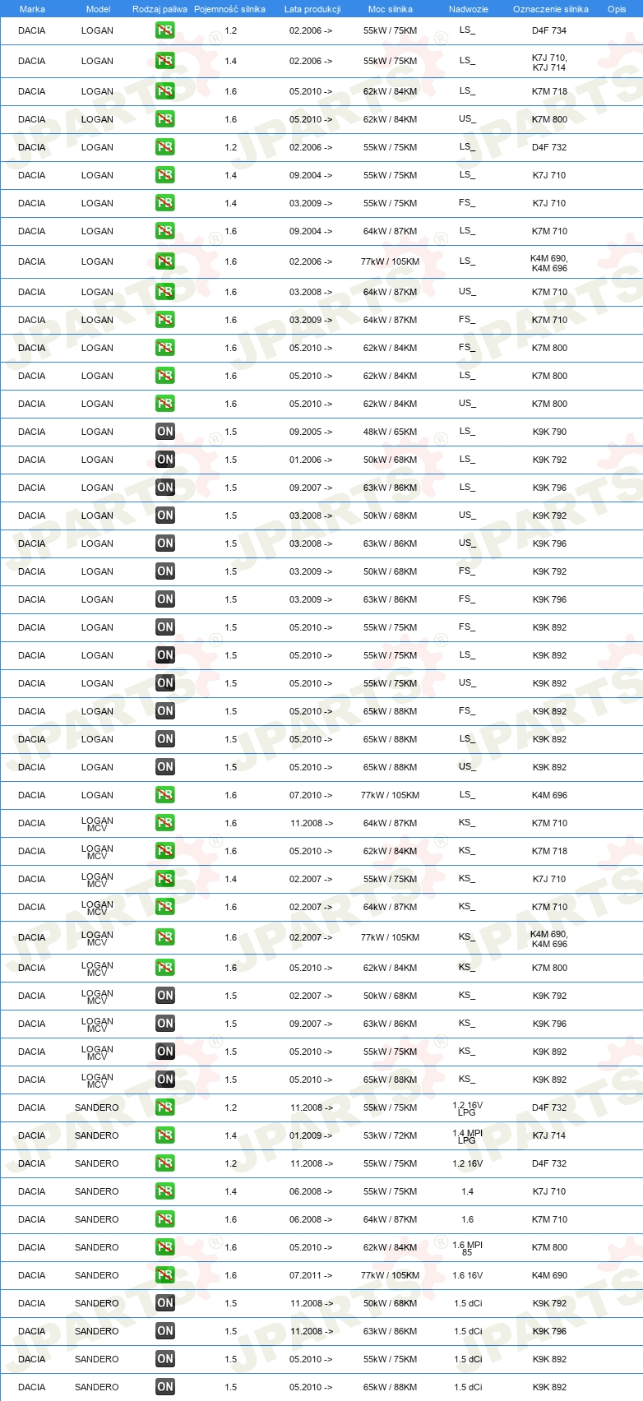Viewport: 643px width, 1401px height.
Task: Click the Model column header
Action: [98, 9]
